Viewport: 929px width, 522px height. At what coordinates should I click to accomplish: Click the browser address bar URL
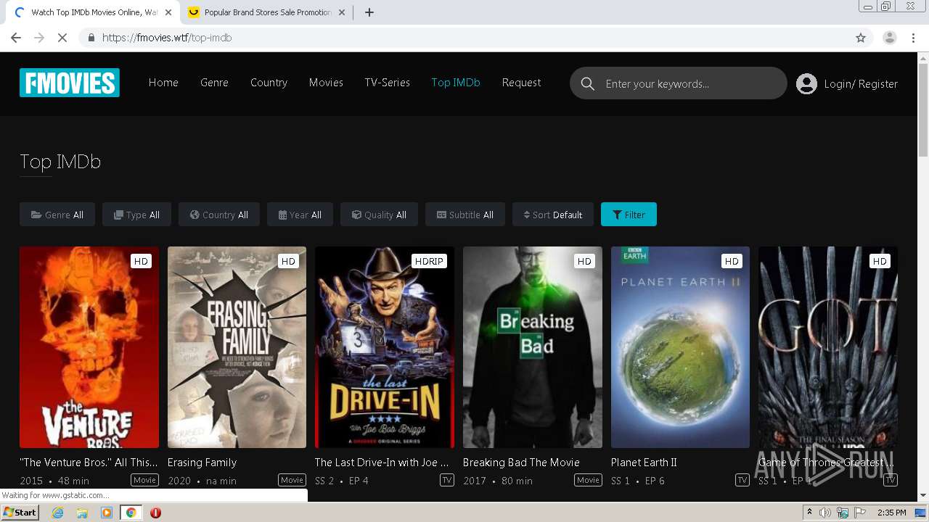click(167, 38)
